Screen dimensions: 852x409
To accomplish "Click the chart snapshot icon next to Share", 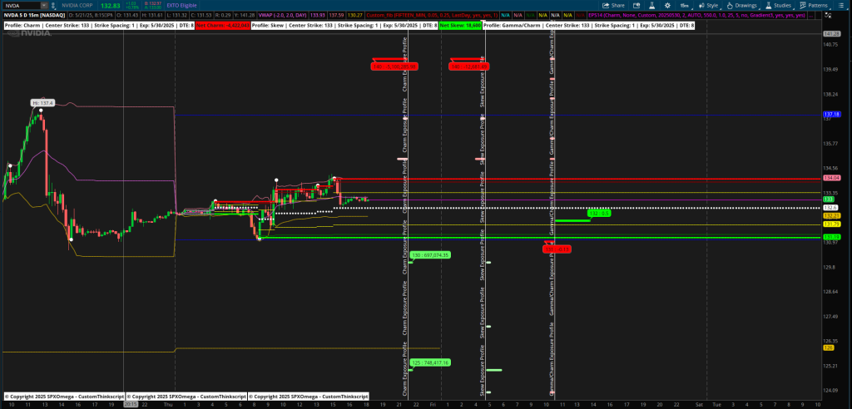I will (x=635, y=5).
